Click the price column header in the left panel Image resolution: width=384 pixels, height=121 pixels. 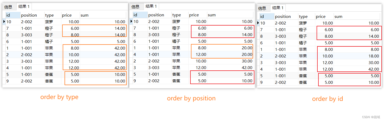[71, 15]
